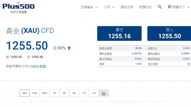Click the $0.68 spread-per-unit value
Screen dimensions: 191x107
point(138,48)
